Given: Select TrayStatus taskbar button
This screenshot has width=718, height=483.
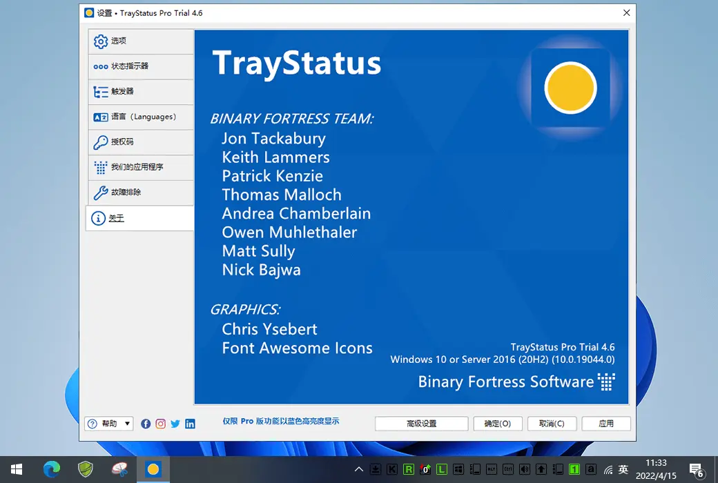Looking at the screenshot, I should coord(153,469).
